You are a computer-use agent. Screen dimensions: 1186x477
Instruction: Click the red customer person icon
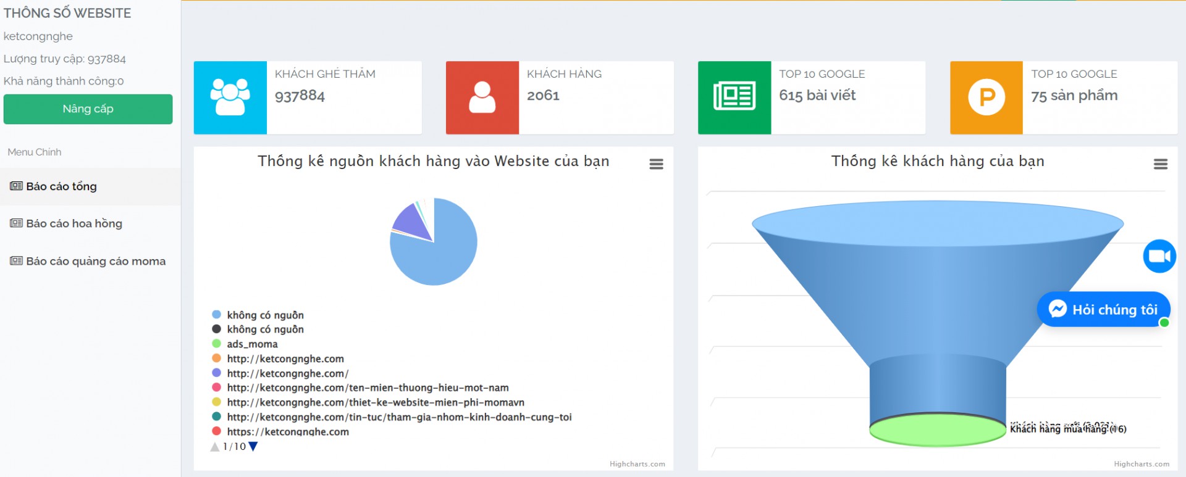482,97
